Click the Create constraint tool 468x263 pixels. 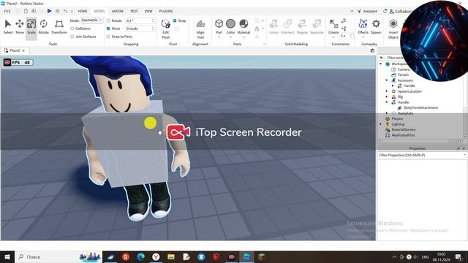pos(333,26)
